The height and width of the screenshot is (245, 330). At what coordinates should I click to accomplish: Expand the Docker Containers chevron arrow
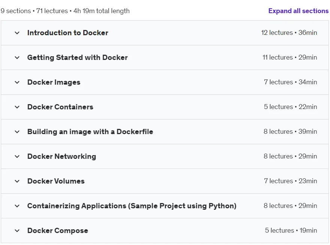17,107
